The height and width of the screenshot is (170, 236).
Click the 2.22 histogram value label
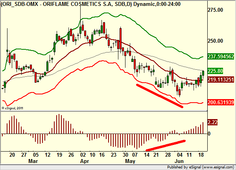coord(212,122)
